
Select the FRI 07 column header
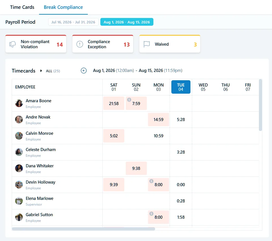248,87
